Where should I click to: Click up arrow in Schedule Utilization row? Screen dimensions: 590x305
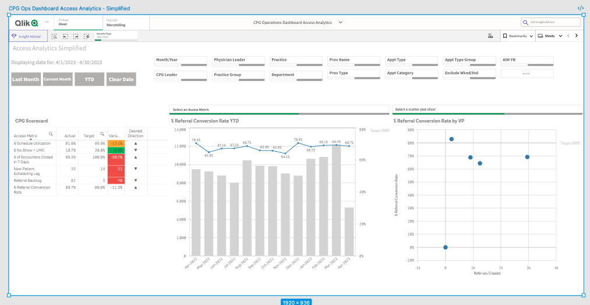[136, 143]
